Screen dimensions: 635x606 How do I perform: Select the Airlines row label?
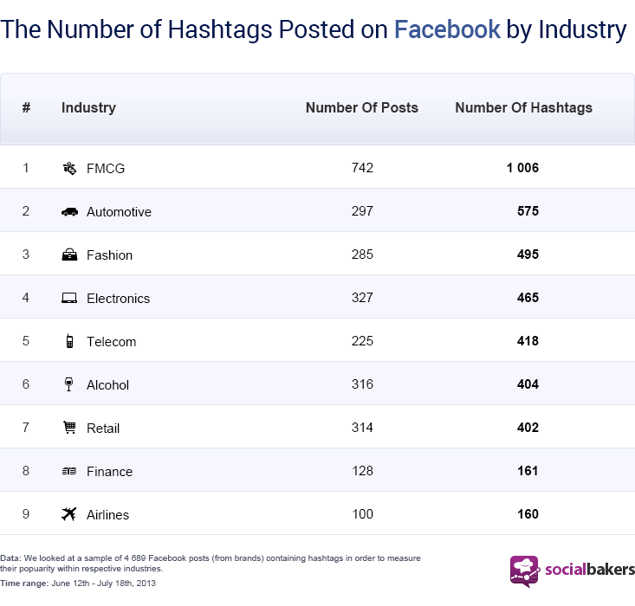pos(107,515)
